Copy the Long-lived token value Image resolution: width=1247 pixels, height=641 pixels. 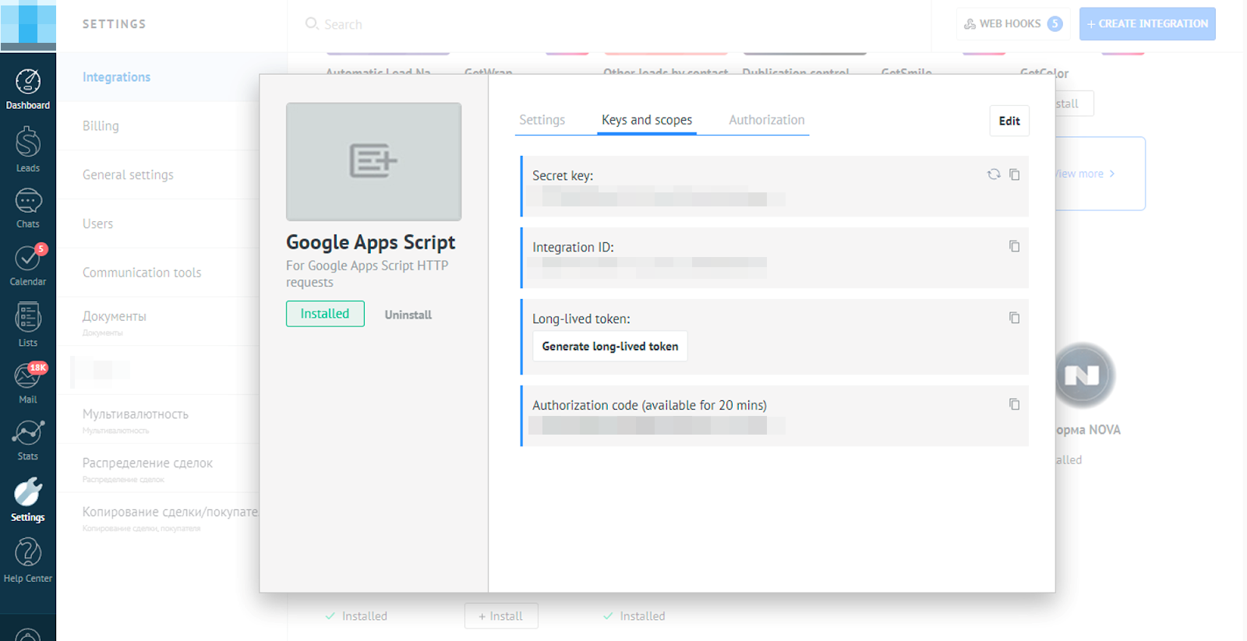pos(1014,318)
